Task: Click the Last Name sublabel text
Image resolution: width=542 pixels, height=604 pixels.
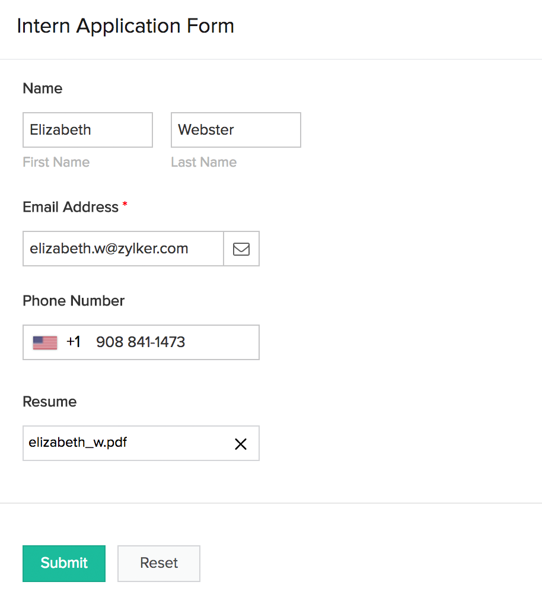Action: [x=203, y=162]
